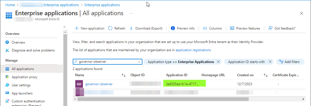Click the Overview info icon in sidebar
Viewport: 311px width, 106px height.
click(x=7, y=42)
